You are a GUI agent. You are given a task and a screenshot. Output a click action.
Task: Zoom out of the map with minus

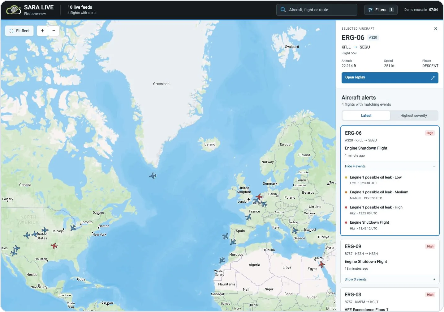tap(54, 31)
